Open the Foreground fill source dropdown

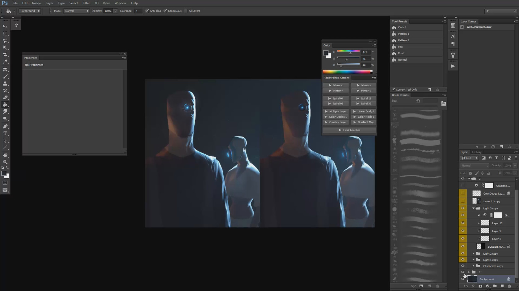30,11
